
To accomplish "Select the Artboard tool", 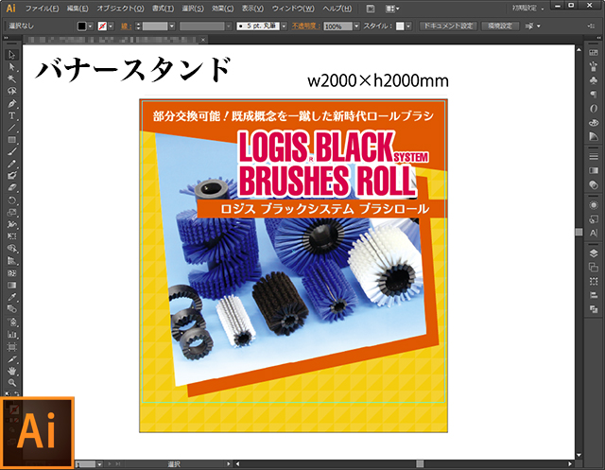I will coord(11,346).
